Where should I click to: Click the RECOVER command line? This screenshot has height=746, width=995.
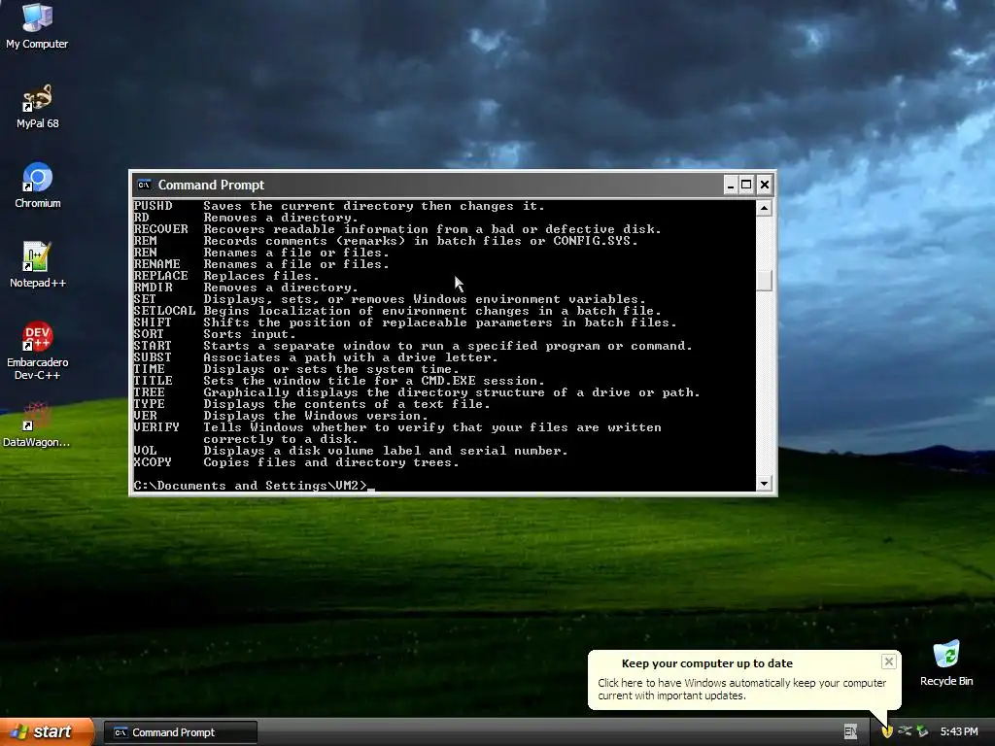click(x=397, y=229)
